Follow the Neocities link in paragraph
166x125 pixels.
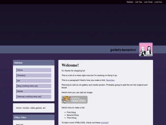pos(110,80)
